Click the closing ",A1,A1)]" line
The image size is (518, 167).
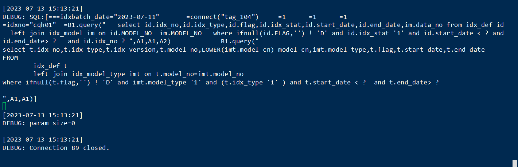[20, 99]
